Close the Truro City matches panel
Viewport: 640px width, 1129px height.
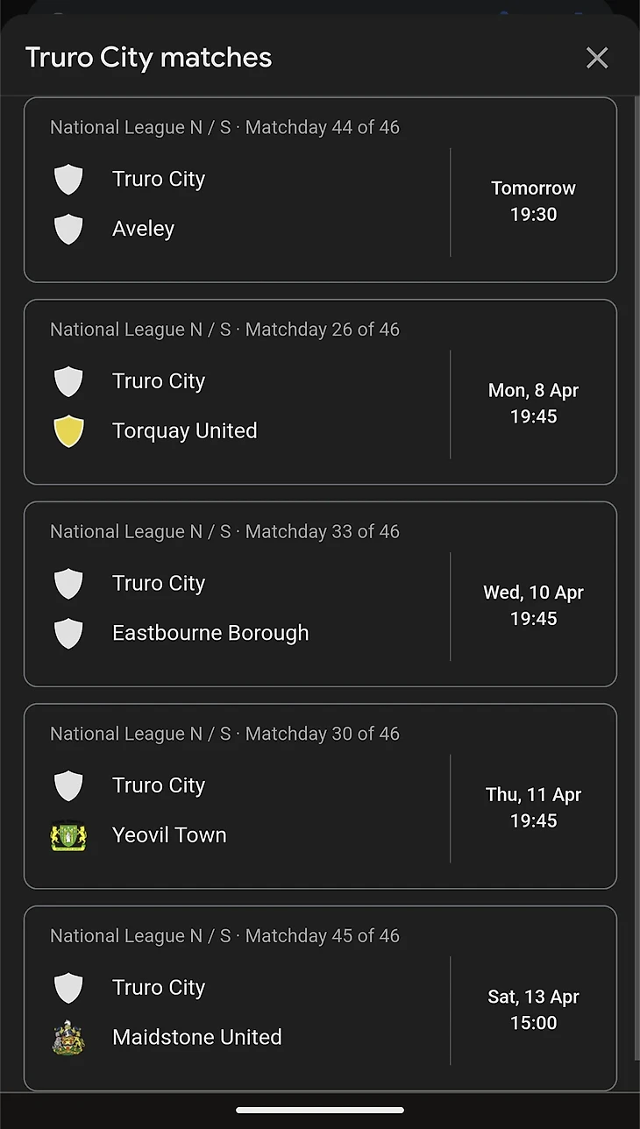coord(597,58)
